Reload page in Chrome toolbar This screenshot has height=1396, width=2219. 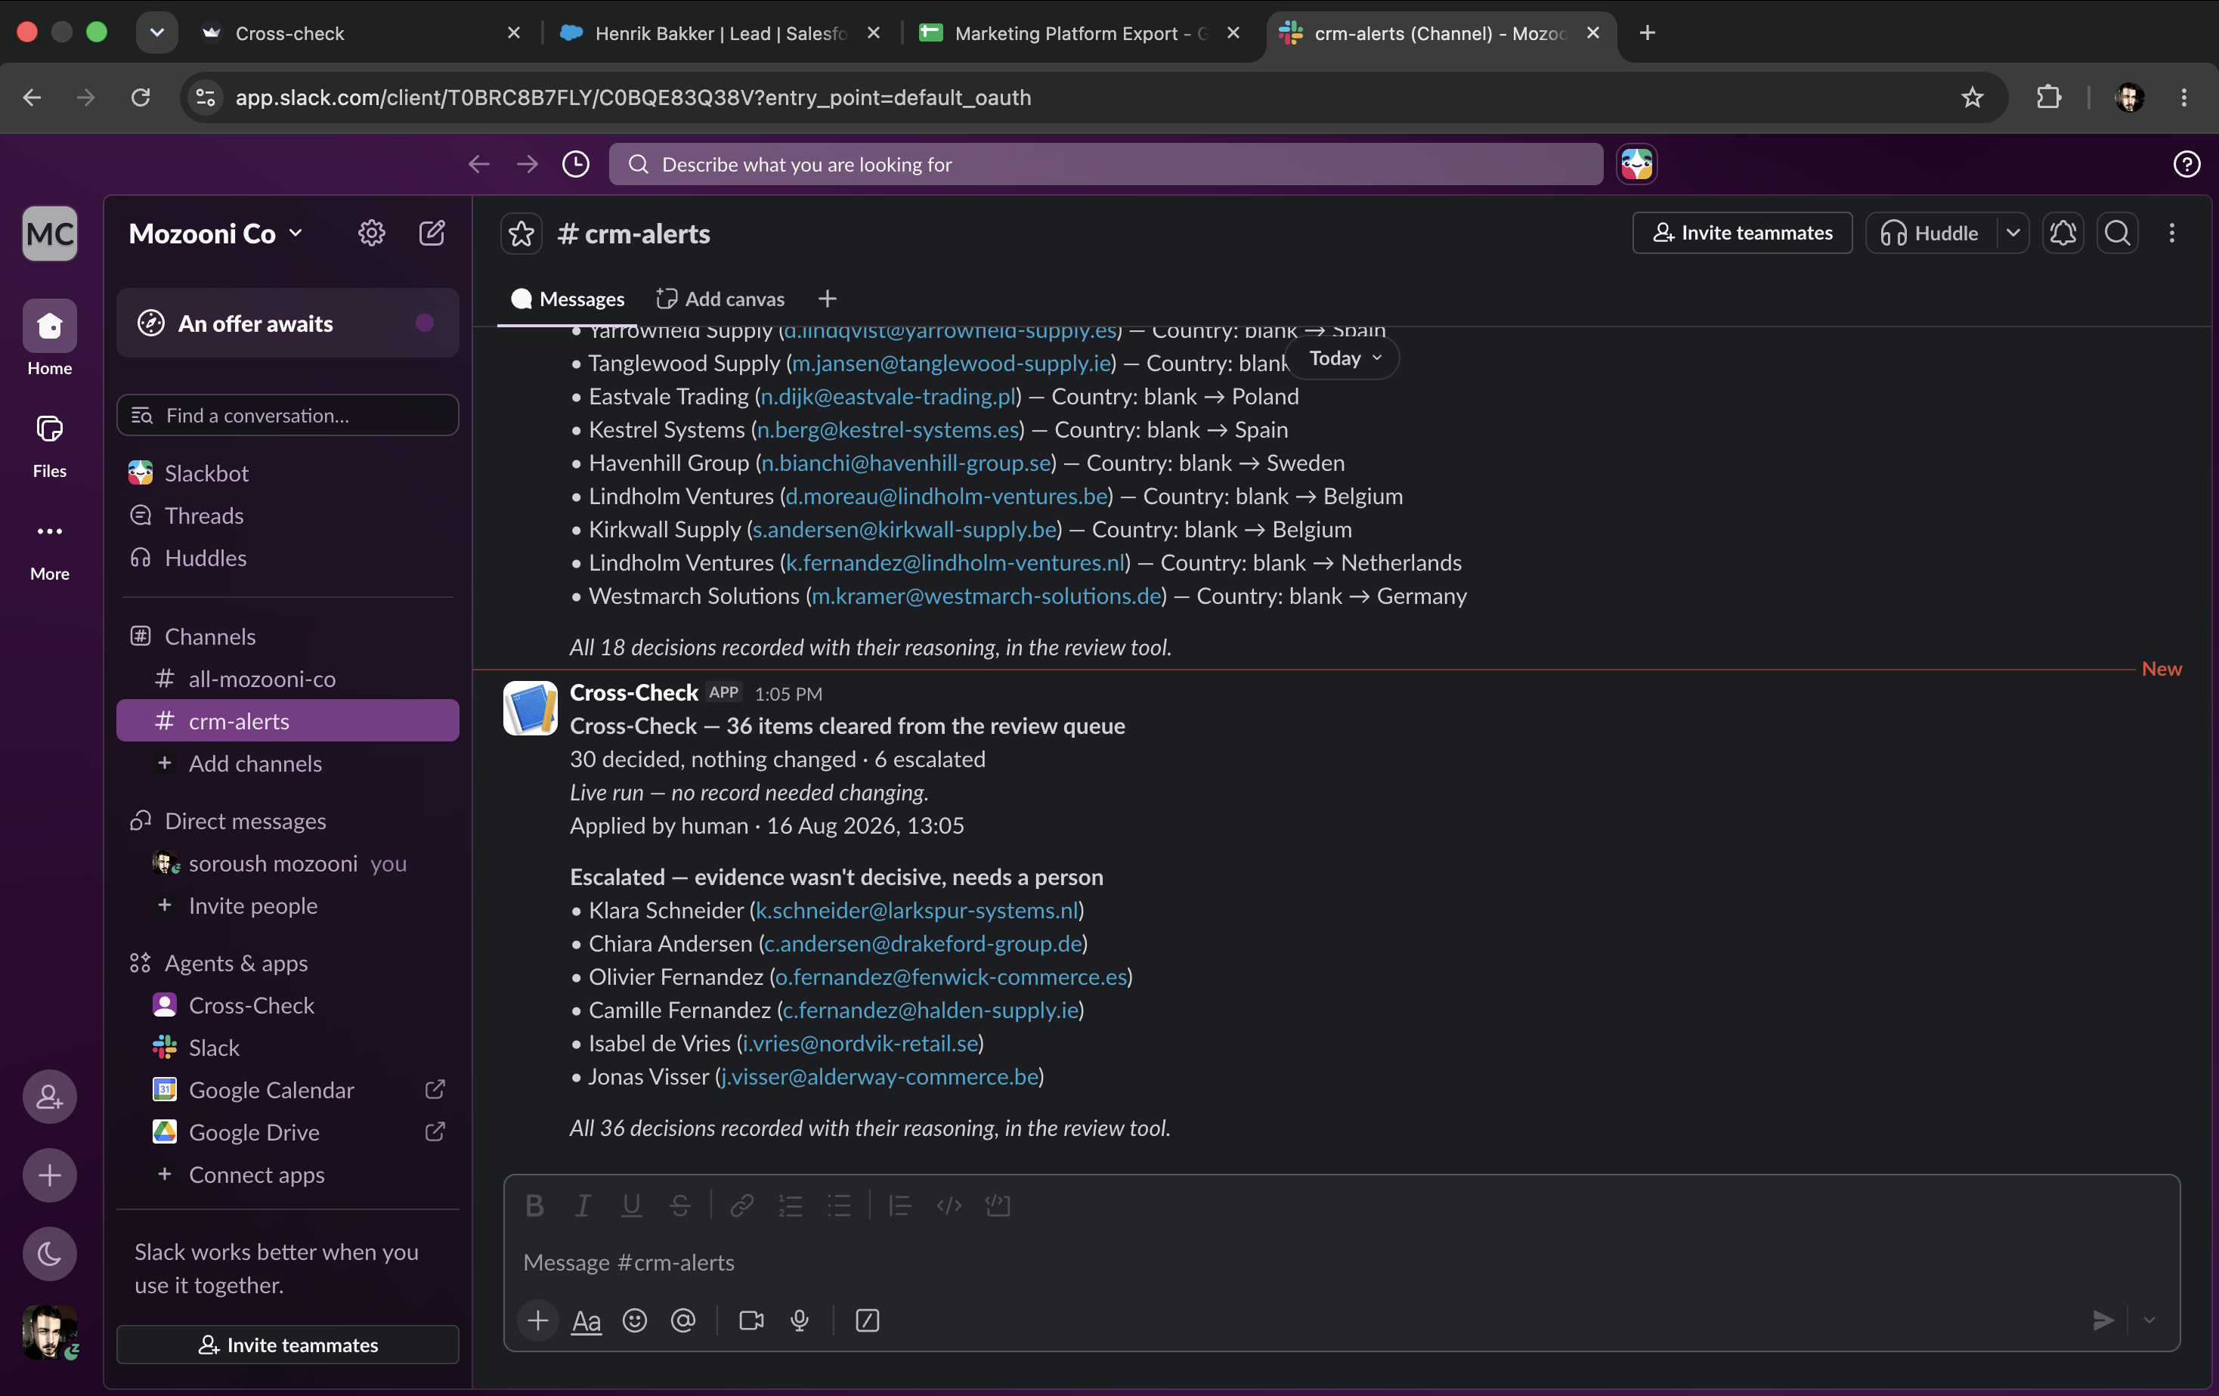[x=140, y=98]
